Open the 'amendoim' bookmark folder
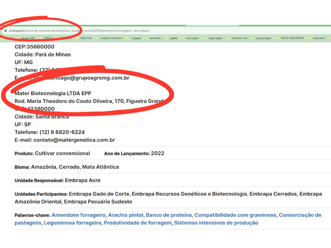Viewport: 331px width, 248px height. click(x=319, y=38)
